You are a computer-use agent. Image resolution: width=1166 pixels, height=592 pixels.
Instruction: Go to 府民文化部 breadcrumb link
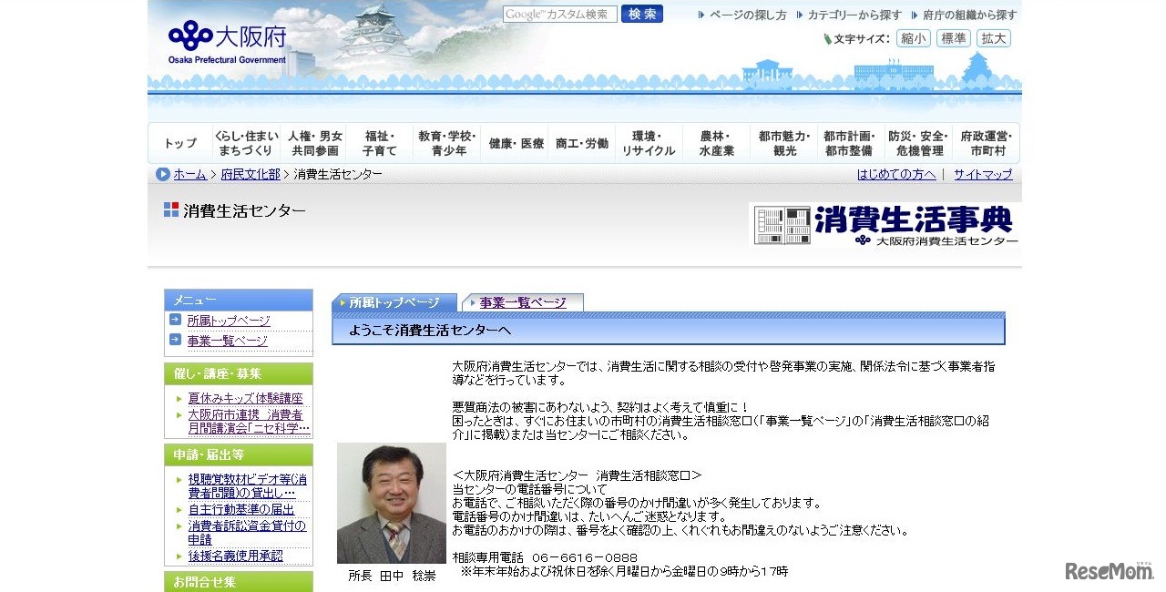click(x=251, y=174)
